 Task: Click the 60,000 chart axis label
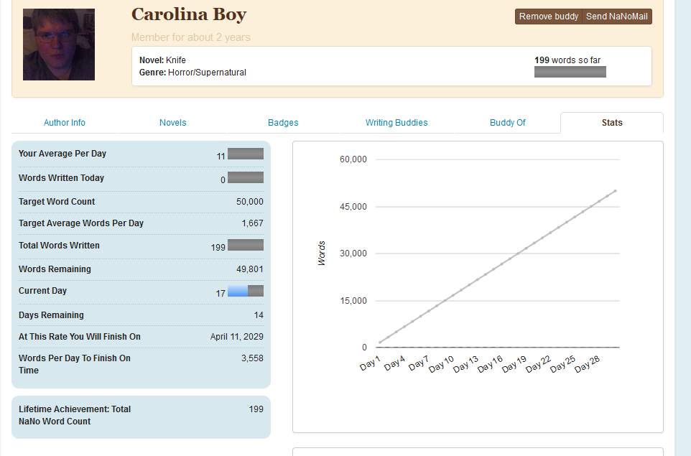point(353,159)
